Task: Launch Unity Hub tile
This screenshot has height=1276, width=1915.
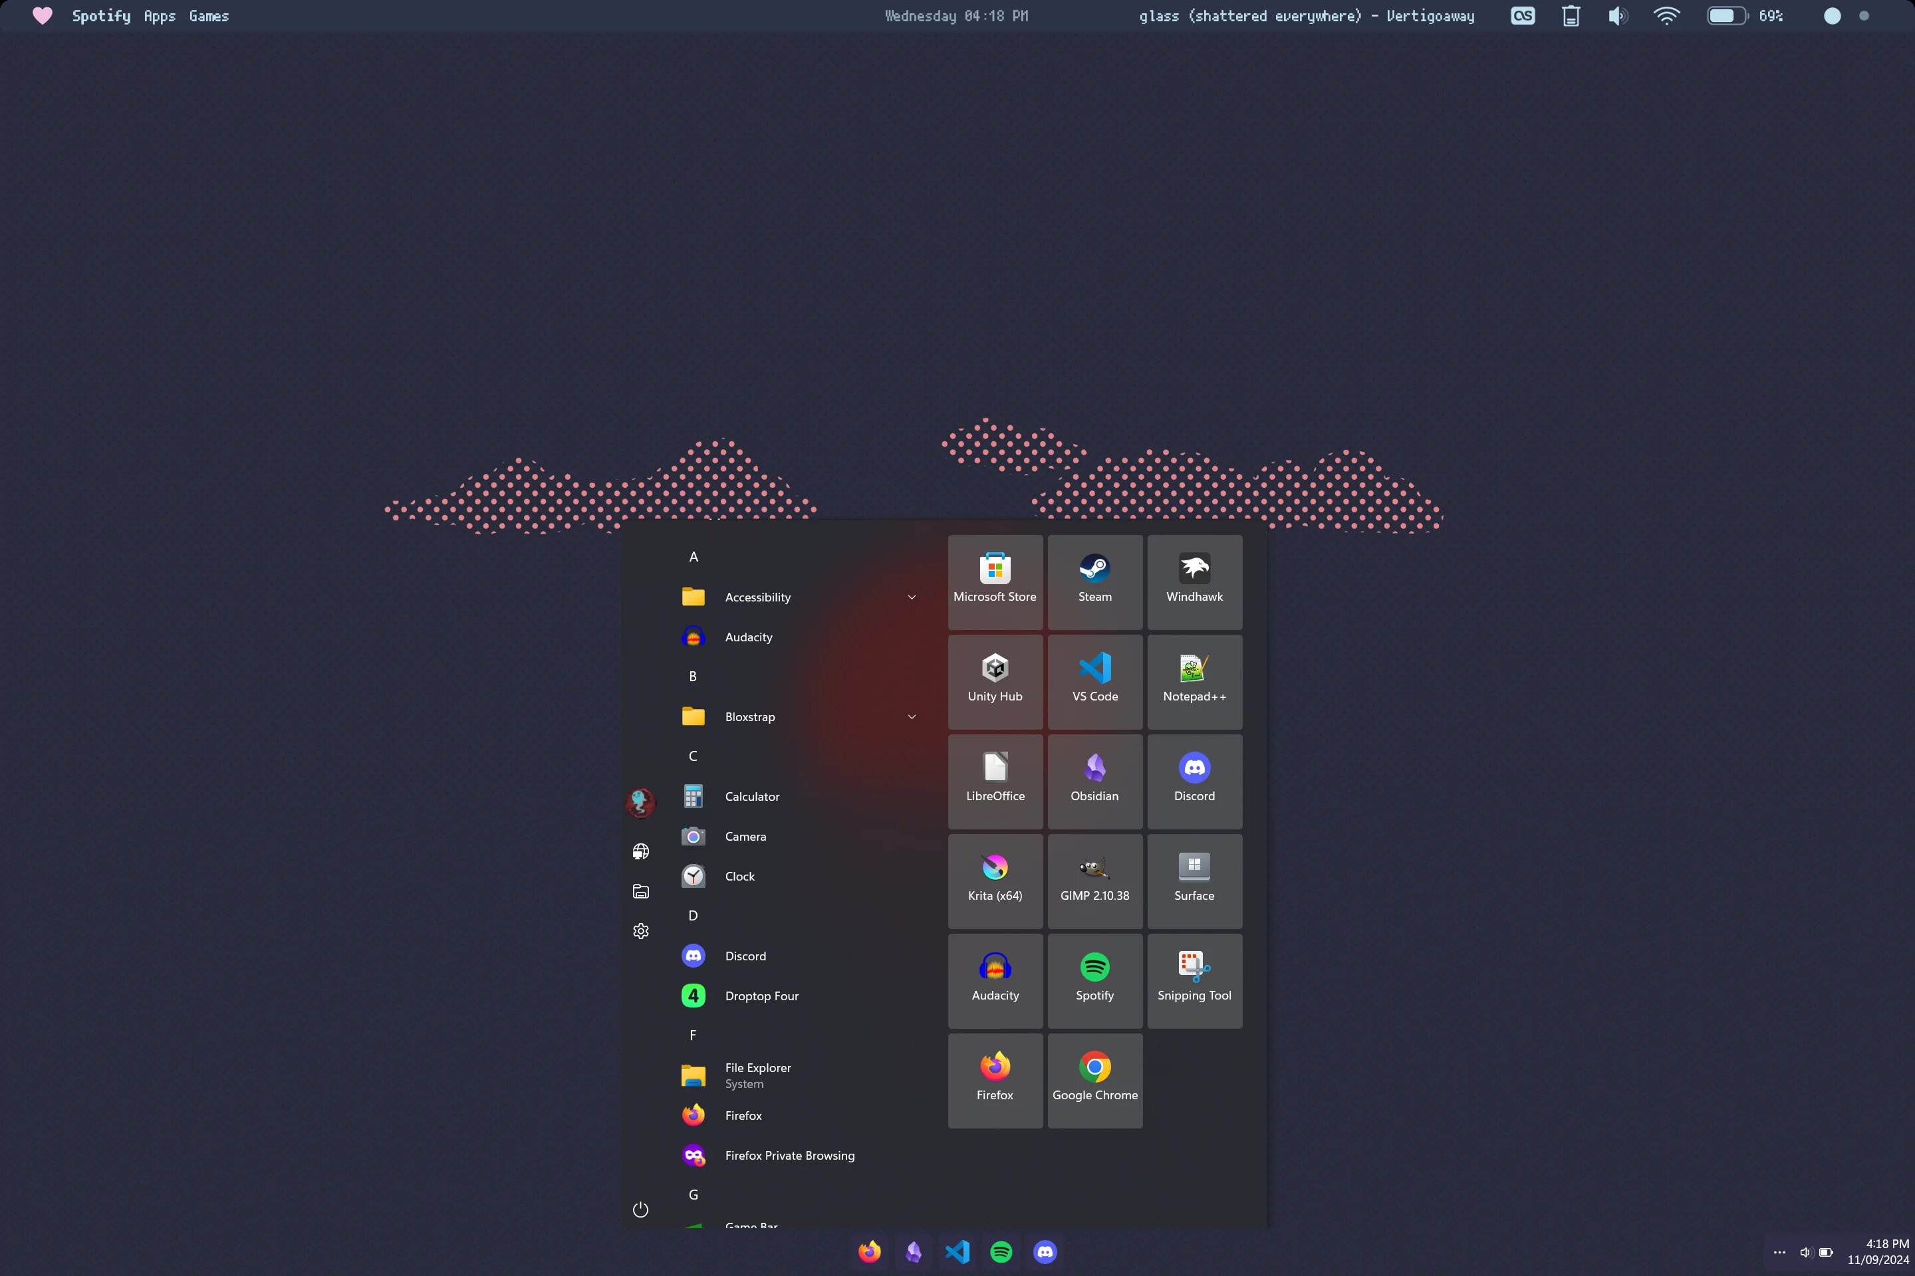Action: point(995,682)
